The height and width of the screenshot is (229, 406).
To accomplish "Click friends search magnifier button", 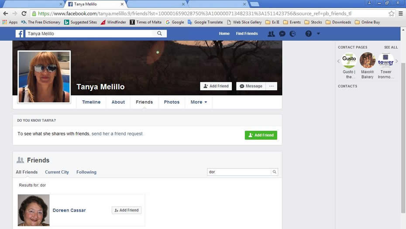I will (x=275, y=172).
